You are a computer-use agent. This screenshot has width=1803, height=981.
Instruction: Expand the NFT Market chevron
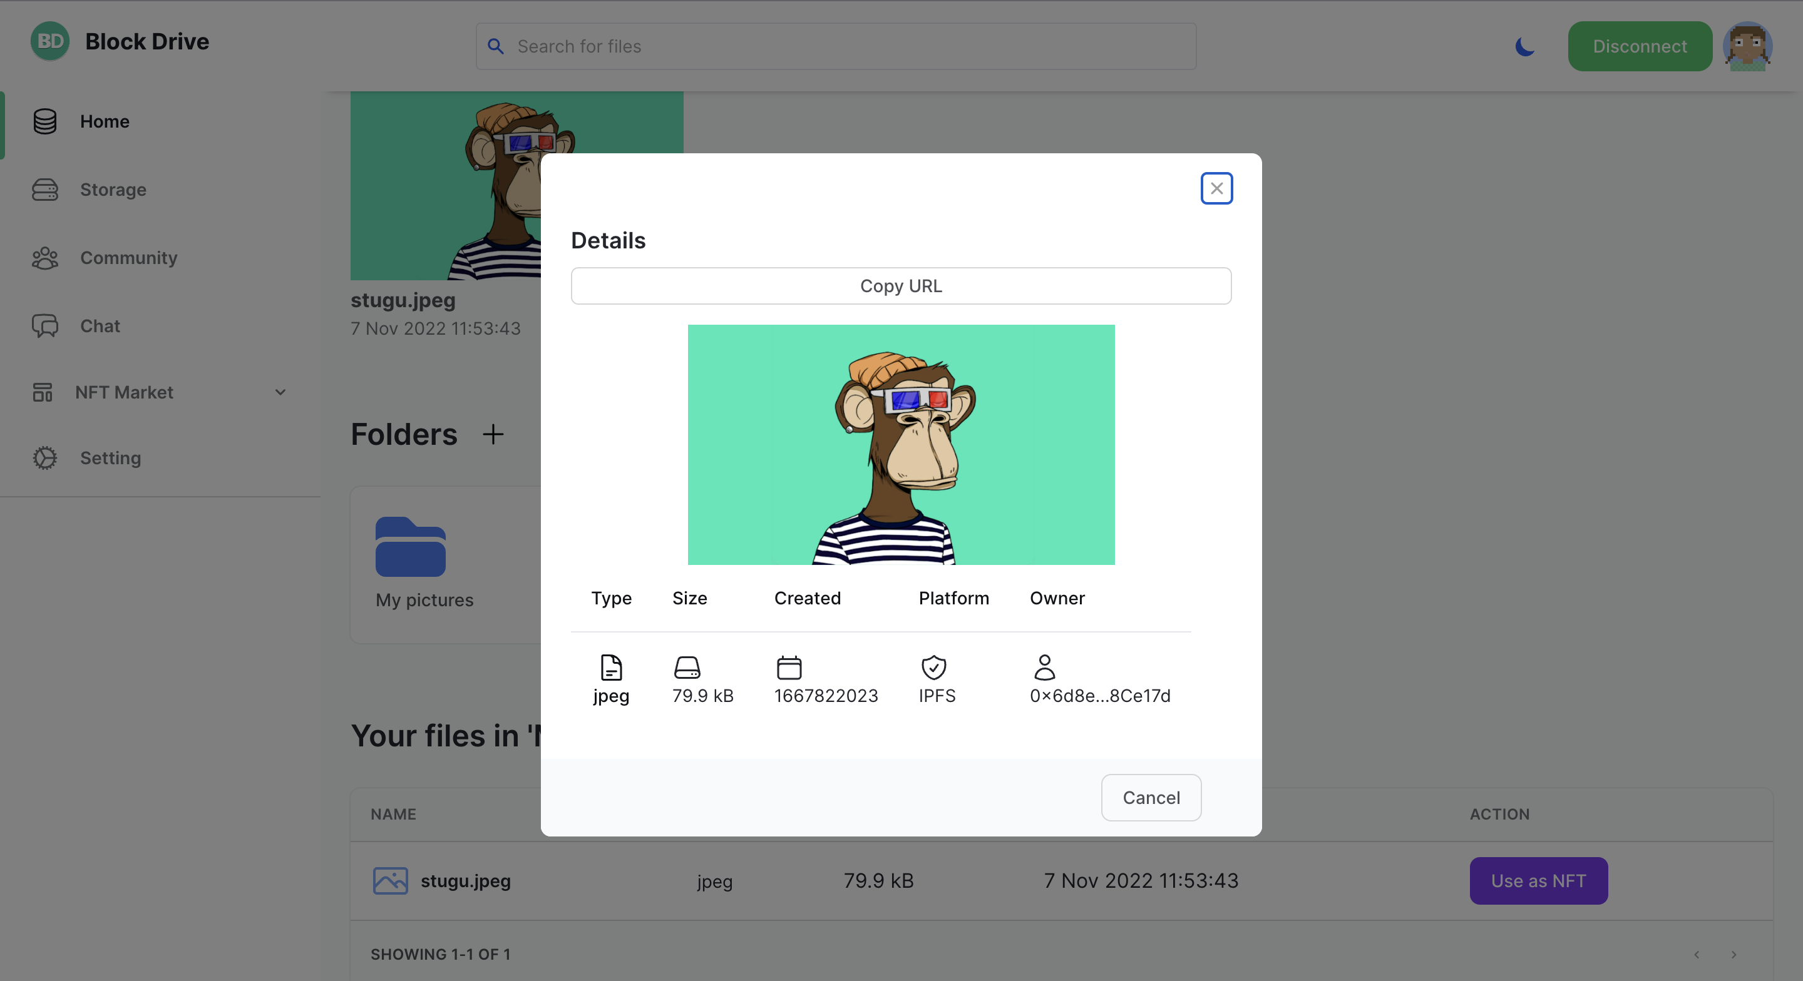click(280, 392)
